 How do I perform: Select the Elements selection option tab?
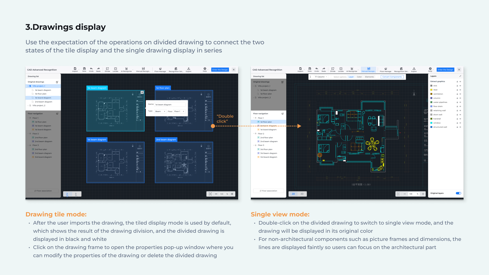[369, 77]
